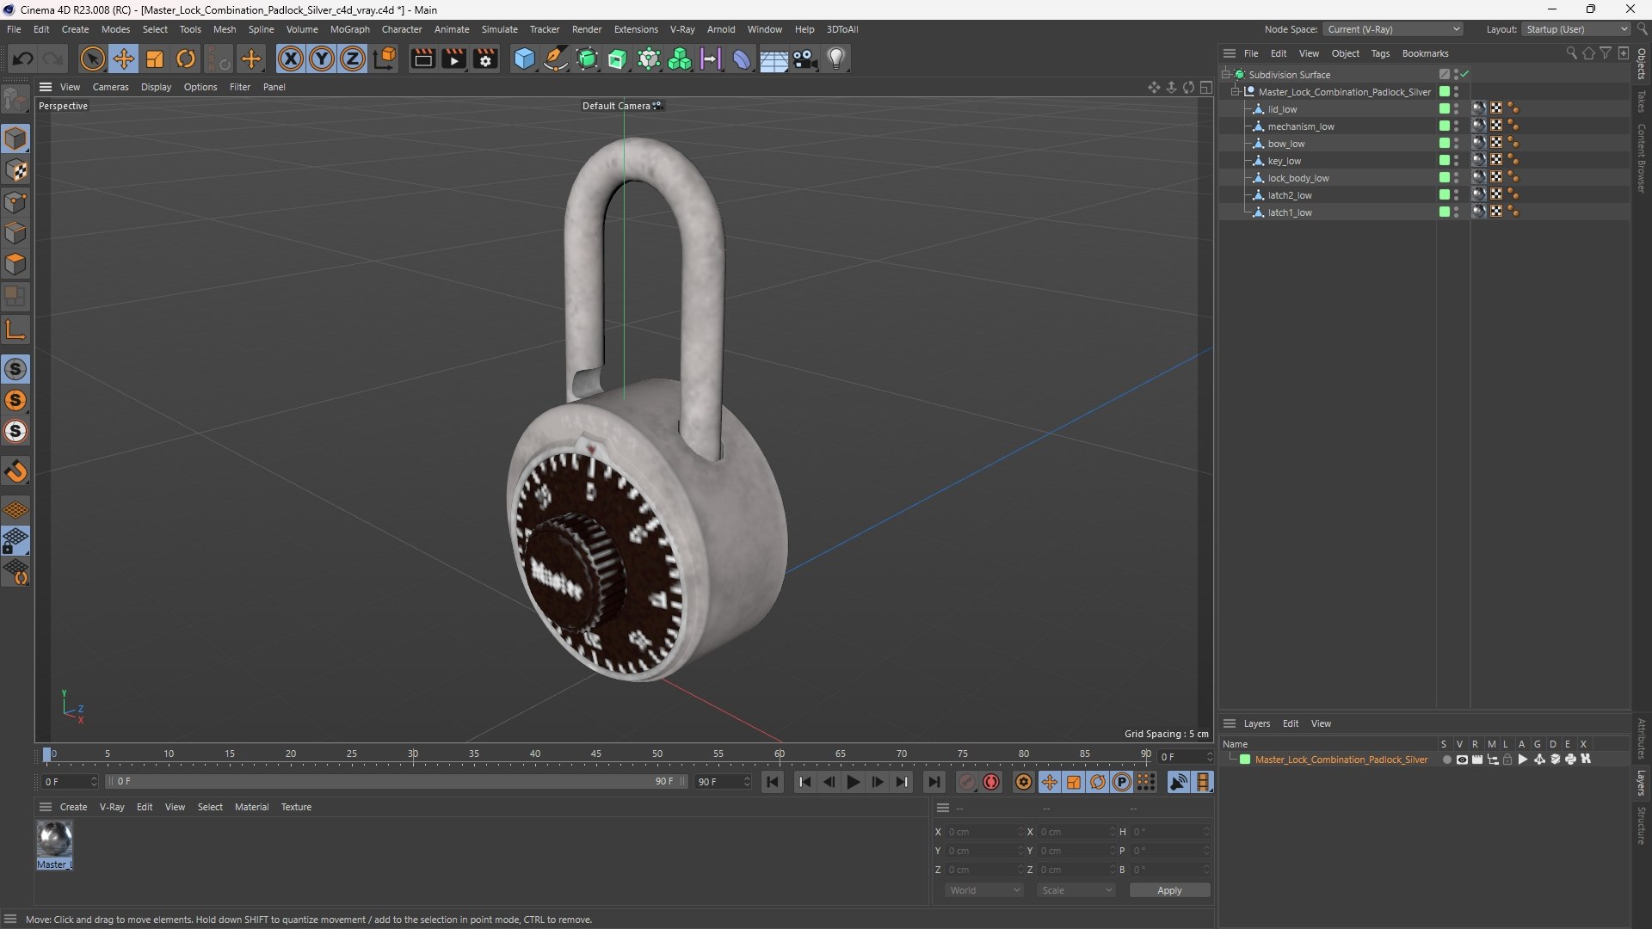Toggle visibility dots for bow_low
The height and width of the screenshot is (929, 1652).
[x=1456, y=144]
